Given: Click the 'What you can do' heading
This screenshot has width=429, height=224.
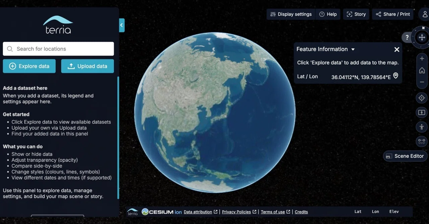Looking at the screenshot, I should (23, 146).
